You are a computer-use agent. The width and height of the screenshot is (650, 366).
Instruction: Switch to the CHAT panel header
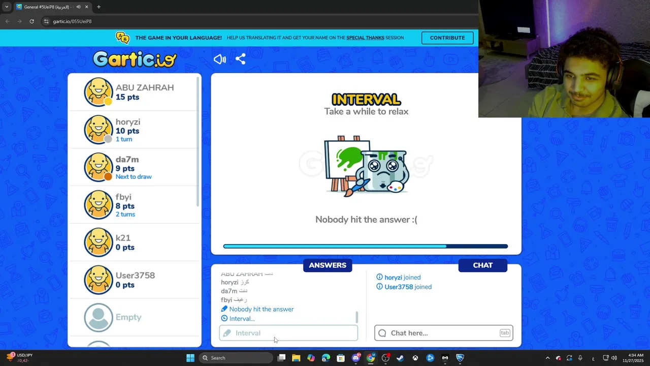coord(482,265)
